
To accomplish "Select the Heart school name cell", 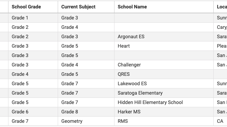I will pyautogui.click(x=164, y=46).
